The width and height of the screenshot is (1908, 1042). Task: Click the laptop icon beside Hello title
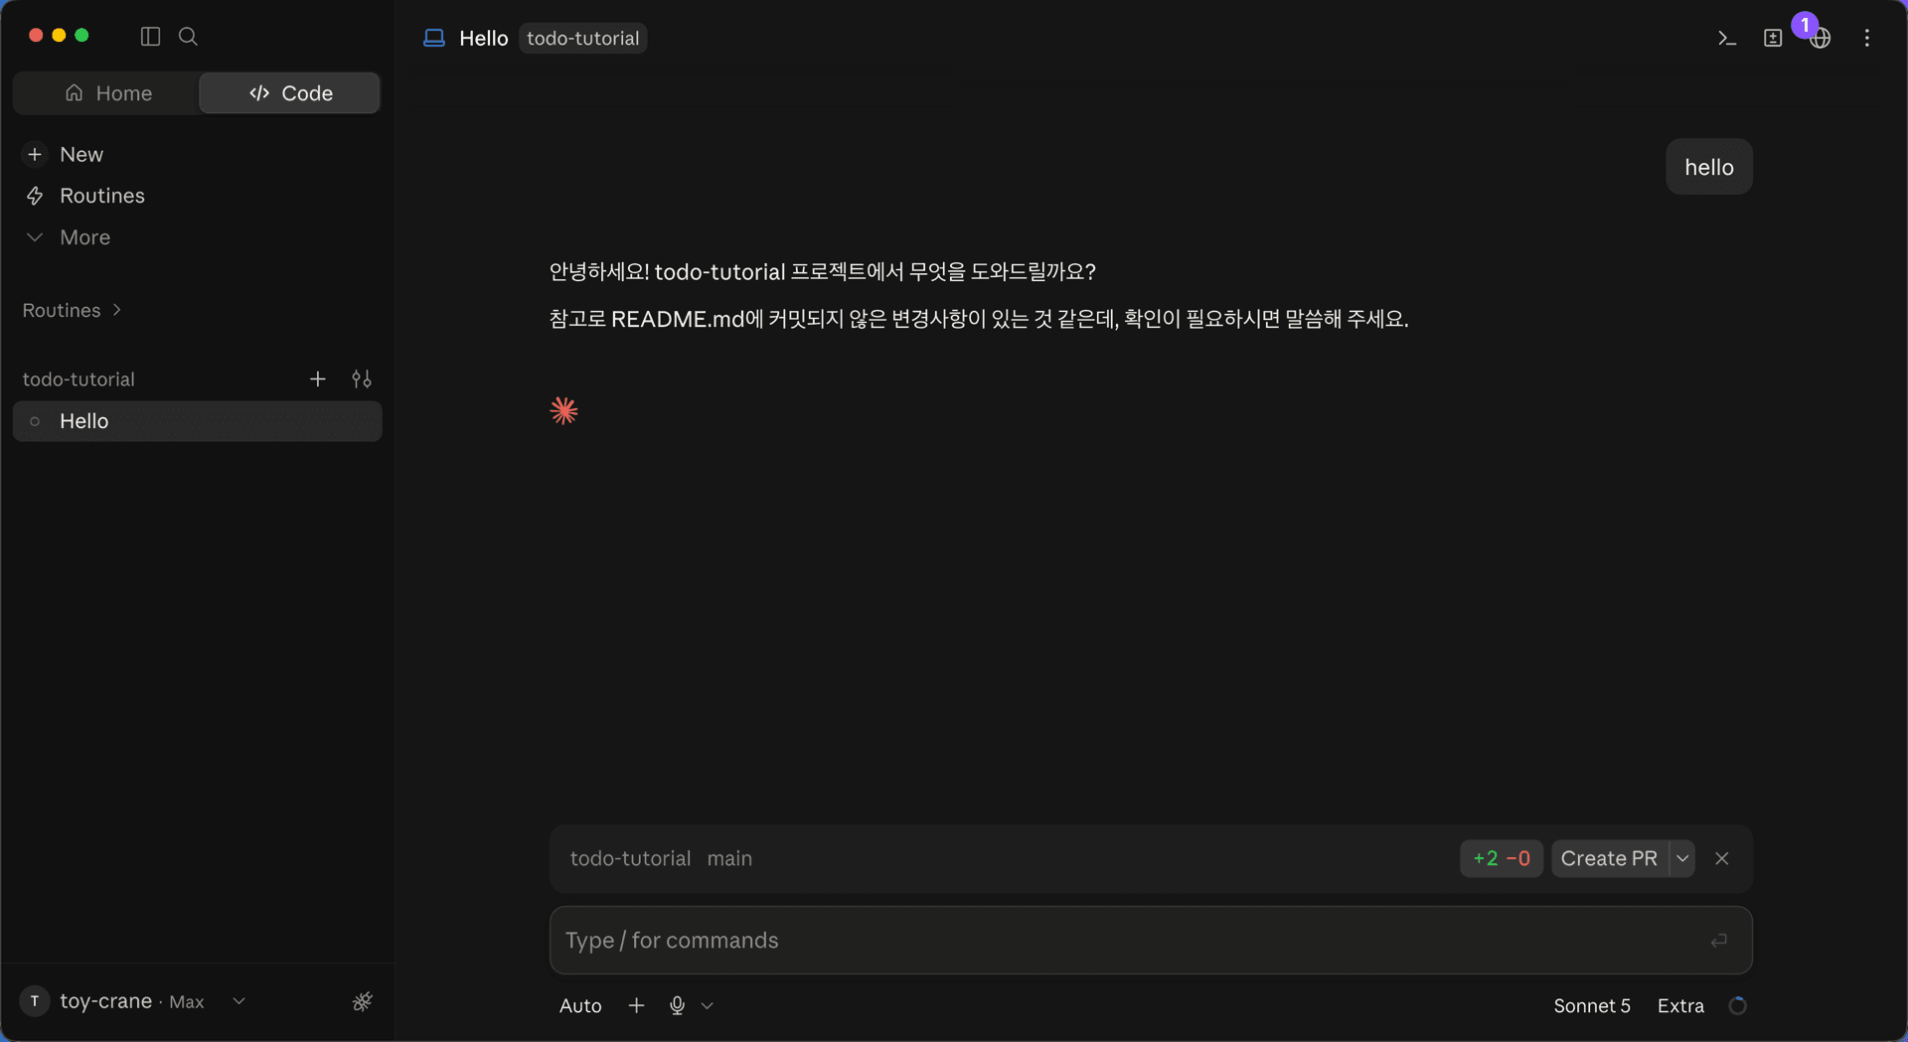pos(434,38)
